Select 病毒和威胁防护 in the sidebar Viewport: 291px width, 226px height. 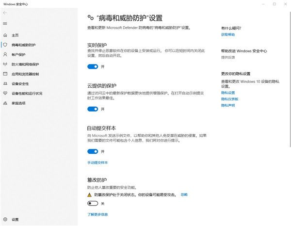[x=24, y=45]
